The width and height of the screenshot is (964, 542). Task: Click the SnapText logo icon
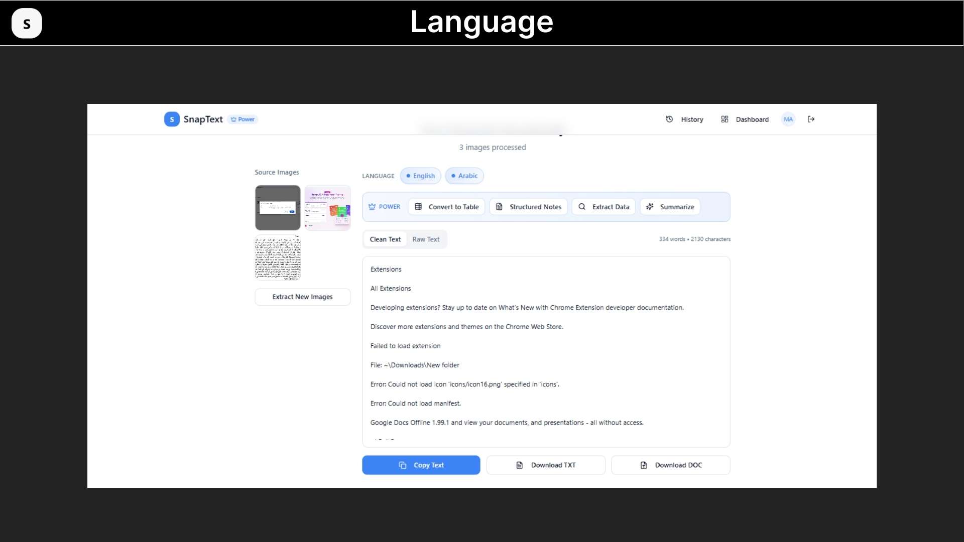(172, 119)
